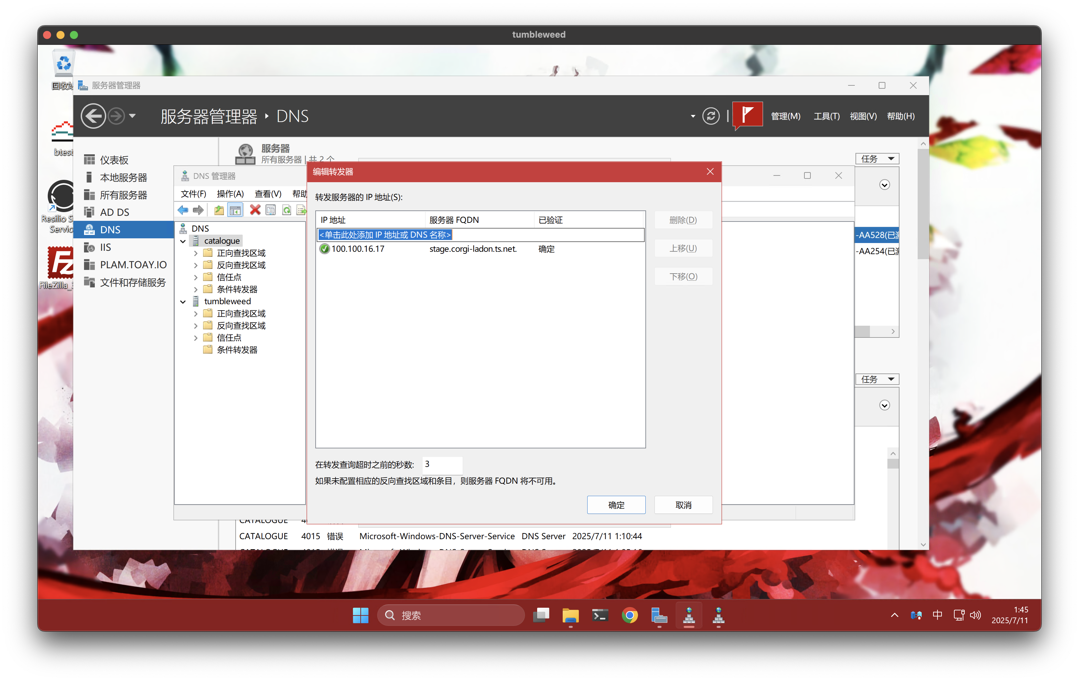The height and width of the screenshot is (681, 1079).
Task: Expand 正向查找区域 under tumbleweed
Action: pos(196,314)
